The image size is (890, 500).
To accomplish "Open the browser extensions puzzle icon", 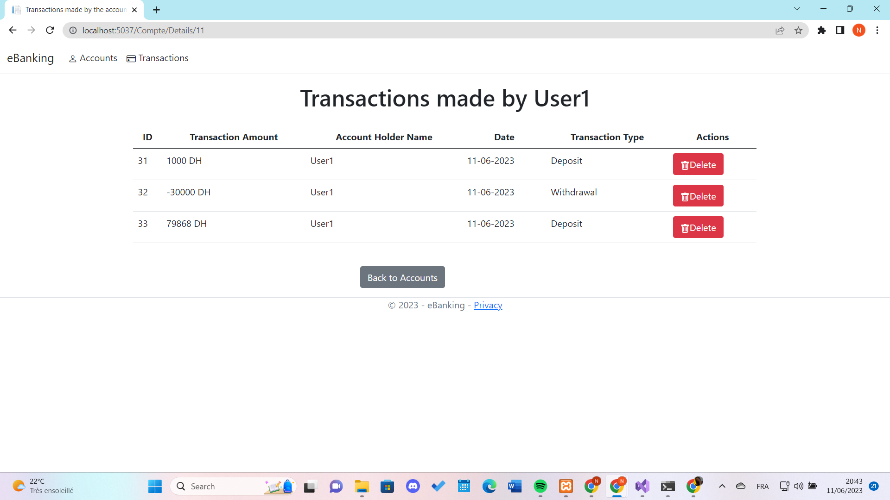I will 821,30.
